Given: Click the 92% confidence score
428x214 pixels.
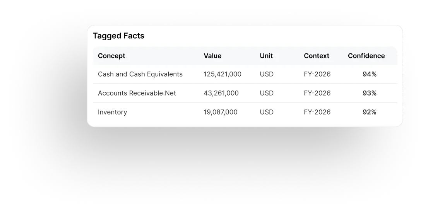Looking at the screenshot, I should click(370, 112).
